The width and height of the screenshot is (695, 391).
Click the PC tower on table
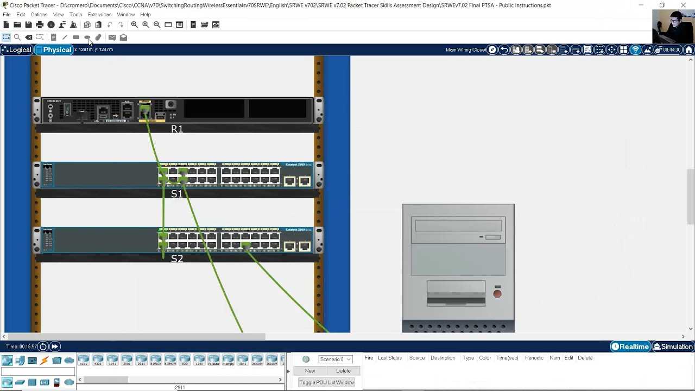point(458,268)
